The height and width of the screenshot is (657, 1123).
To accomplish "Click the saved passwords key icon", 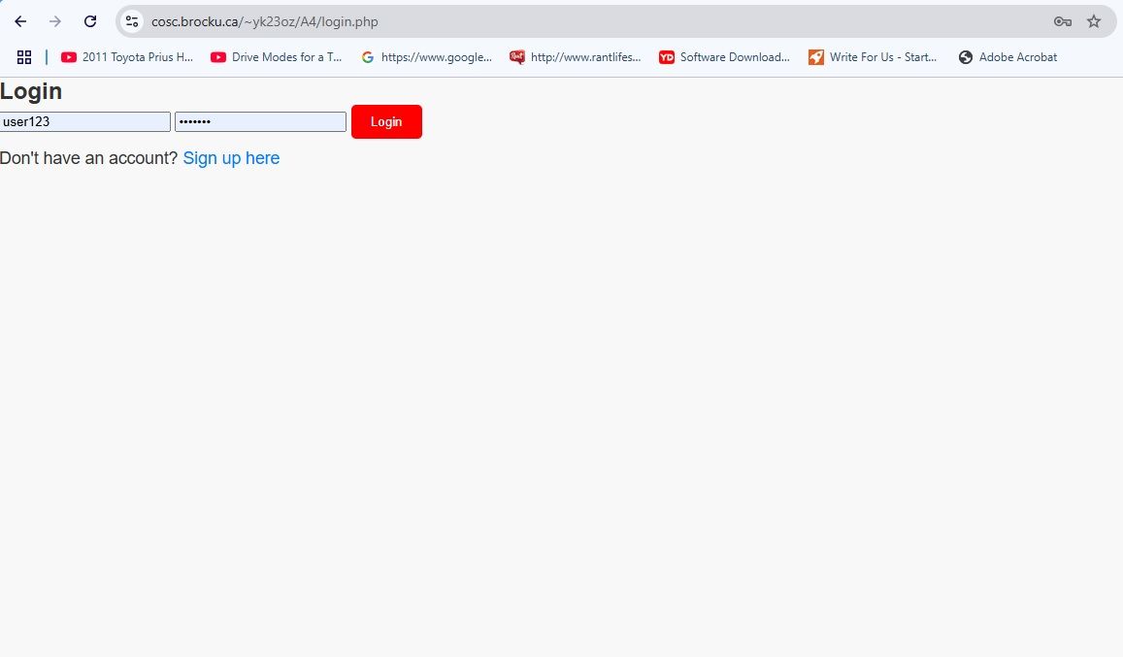I will pyautogui.click(x=1062, y=21).
